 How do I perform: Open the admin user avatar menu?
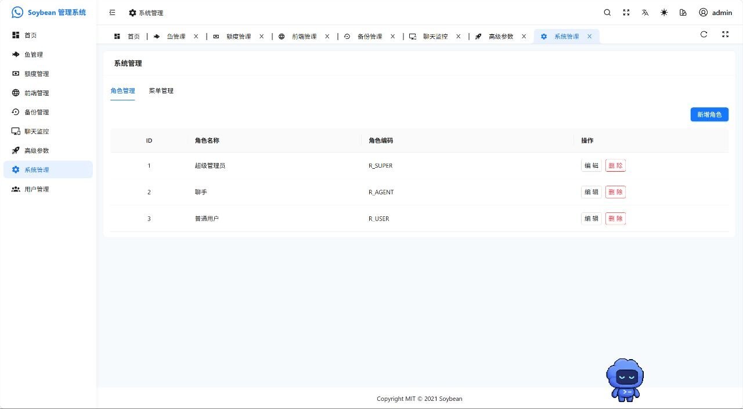(x=715, y=12)
